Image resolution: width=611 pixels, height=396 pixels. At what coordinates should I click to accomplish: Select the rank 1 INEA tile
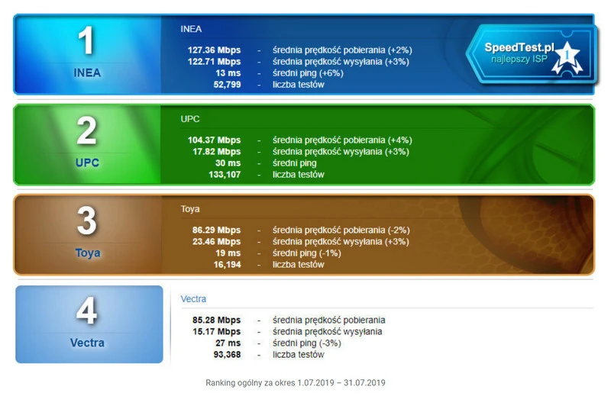[x=87, y=53]
